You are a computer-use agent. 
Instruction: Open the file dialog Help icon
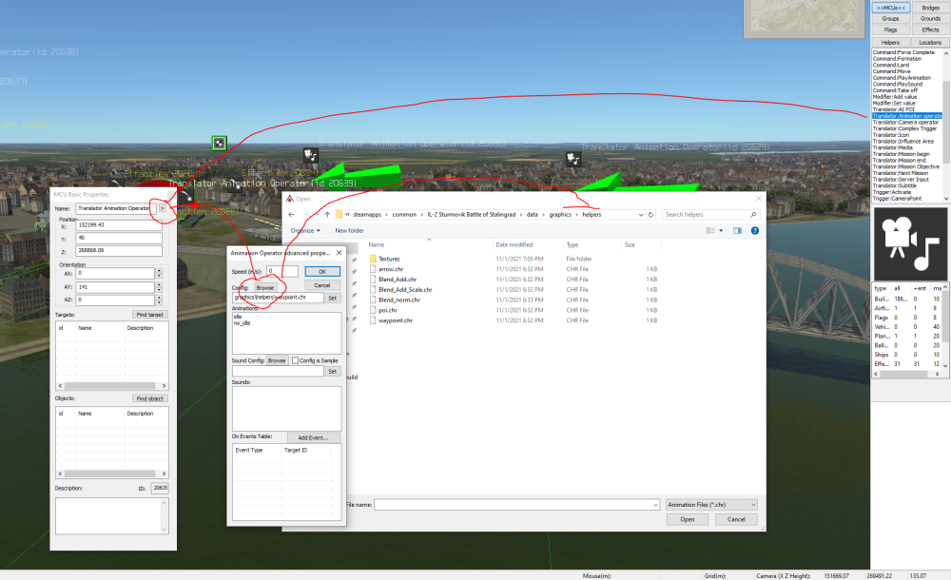pos(752,230)
